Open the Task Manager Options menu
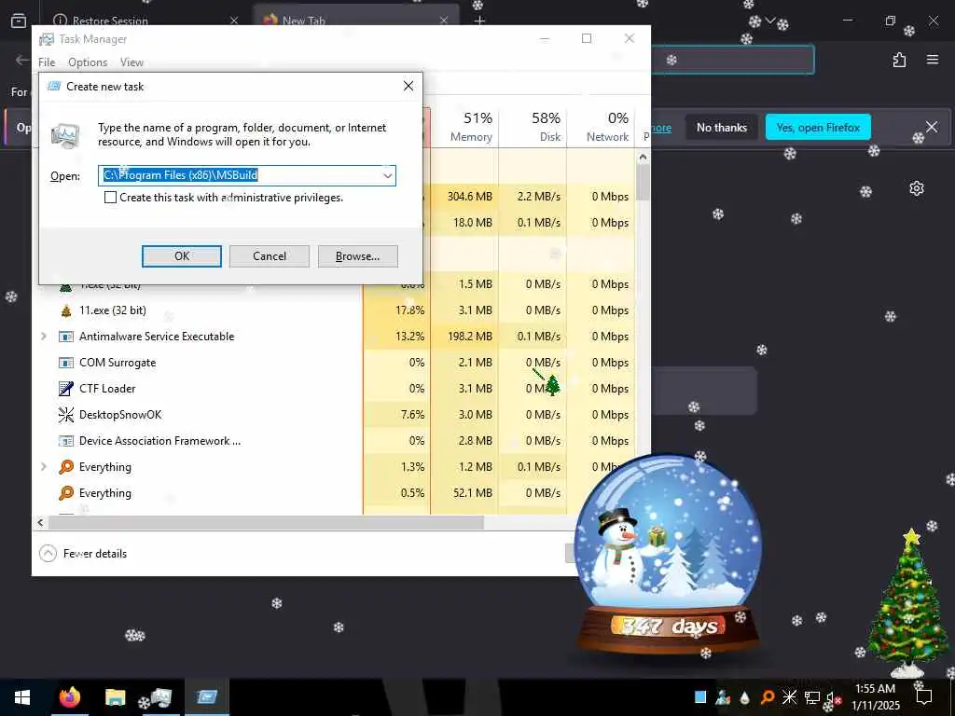This screenshot has width=955, height=716. point(88,62)
